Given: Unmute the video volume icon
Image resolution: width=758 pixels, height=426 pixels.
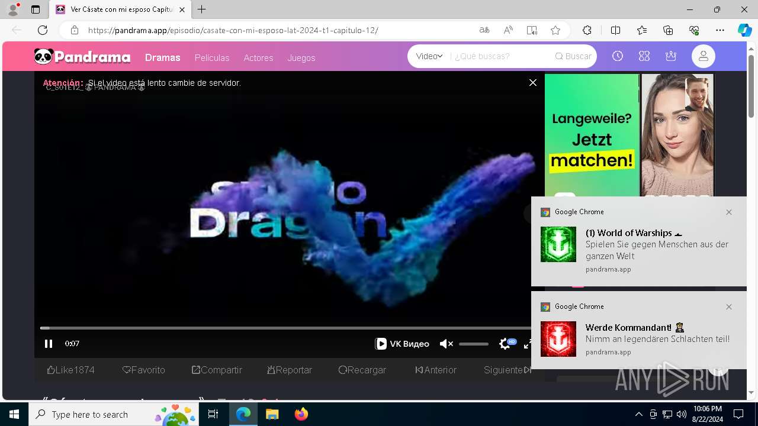Looking at the screenshot, I should 446,344.
